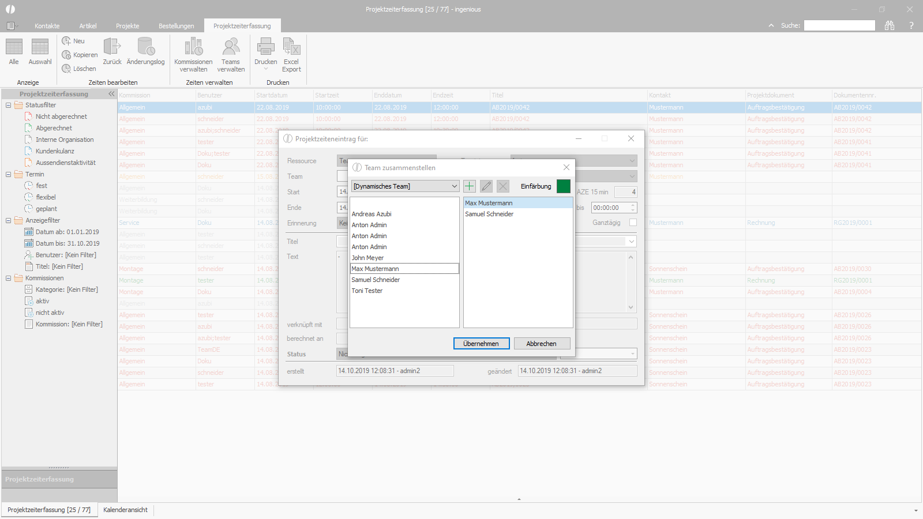The width and height of the screenshot is (923, 519).
Task: Select the 'Nicht abgerechnet' status filter
Action: (x=61, y=116)
